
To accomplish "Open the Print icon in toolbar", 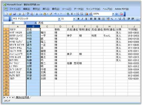I will [19, 14].
